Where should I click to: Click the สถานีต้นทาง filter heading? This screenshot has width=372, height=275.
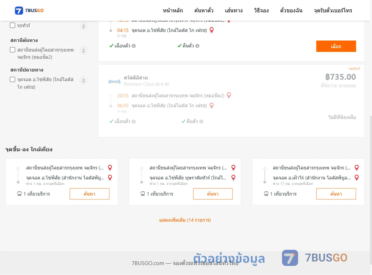click(24, 40)
